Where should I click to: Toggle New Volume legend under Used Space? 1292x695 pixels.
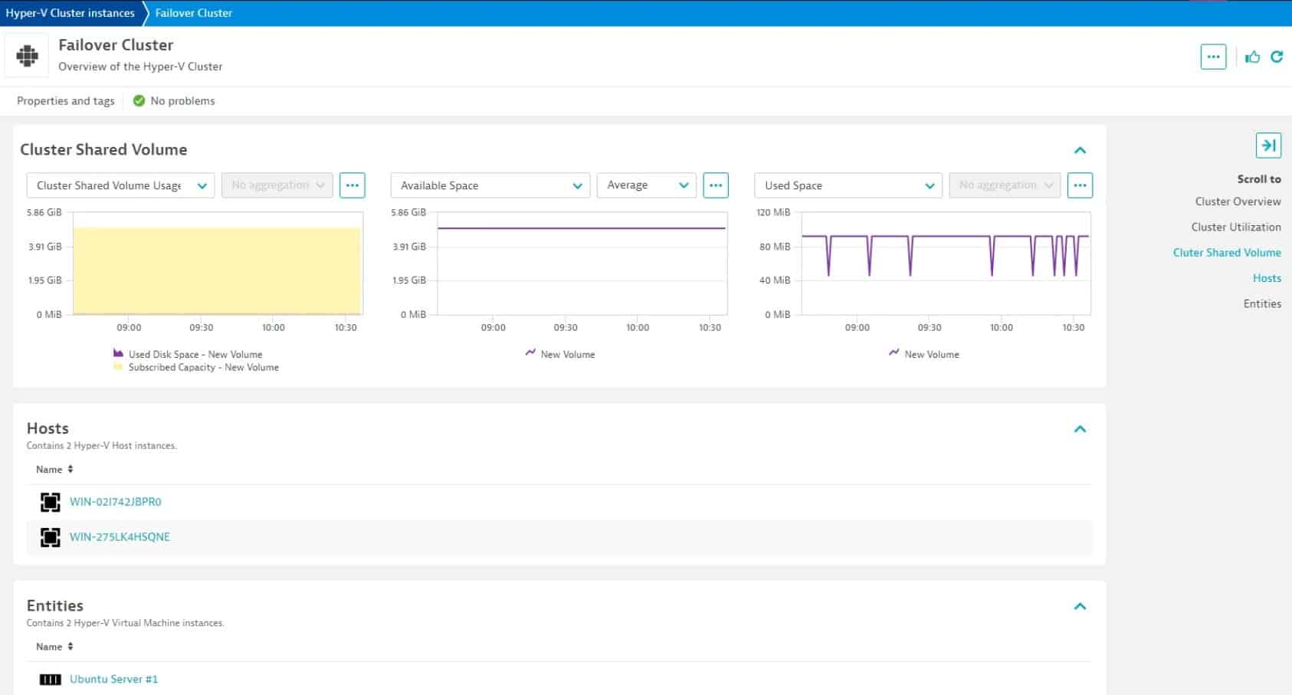[924, 354]
